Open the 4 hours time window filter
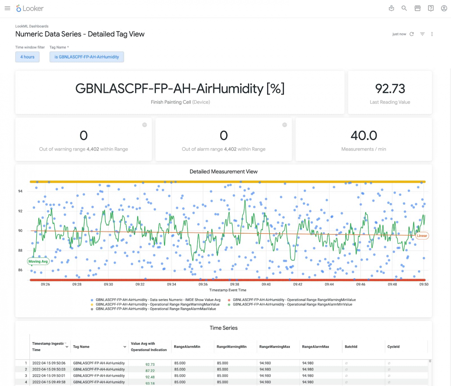 27,57
